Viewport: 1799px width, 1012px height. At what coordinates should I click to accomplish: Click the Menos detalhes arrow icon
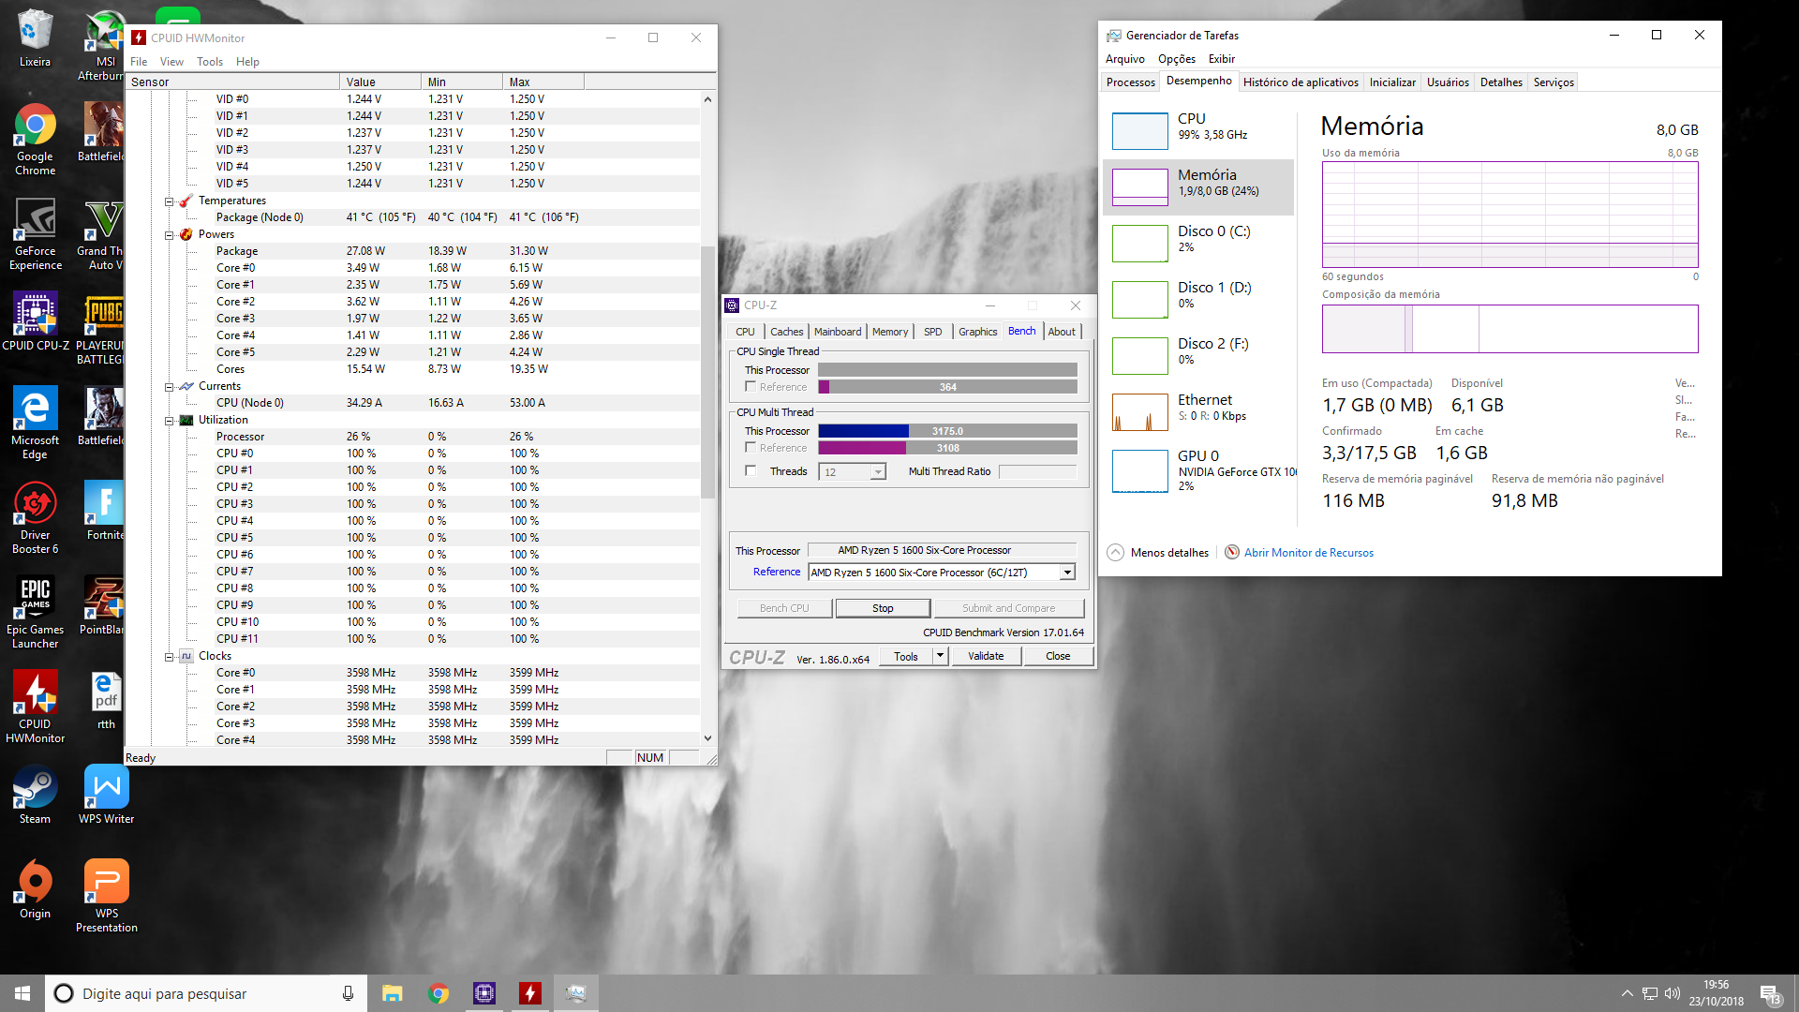[x=1115, y=553]
